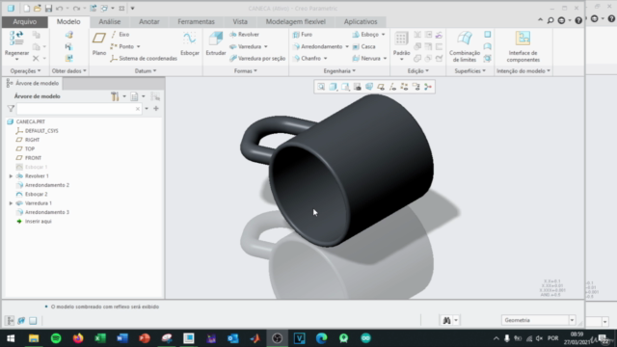The width and height of the screenshot is (617, 347).
Task: Click the model tree settings hammer icon
Action: [x=115, y=96]
